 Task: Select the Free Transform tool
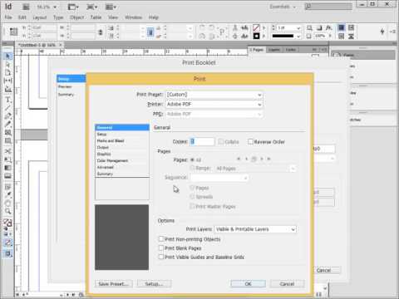[7, 159]
